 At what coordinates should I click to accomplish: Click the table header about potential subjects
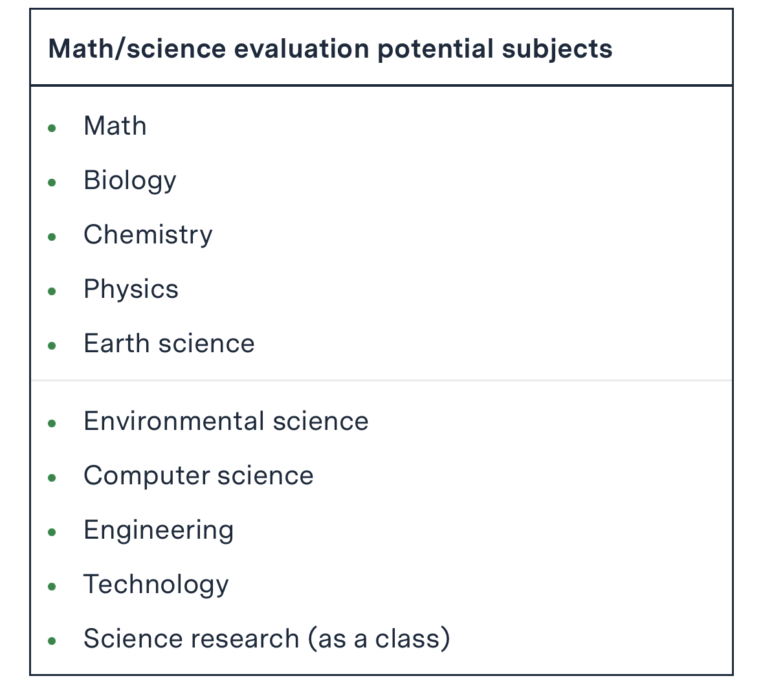[330, 49]
